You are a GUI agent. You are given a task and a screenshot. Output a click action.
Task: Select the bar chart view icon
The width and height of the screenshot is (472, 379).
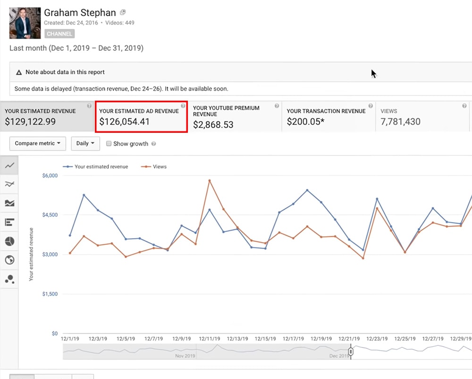(9, 222)
